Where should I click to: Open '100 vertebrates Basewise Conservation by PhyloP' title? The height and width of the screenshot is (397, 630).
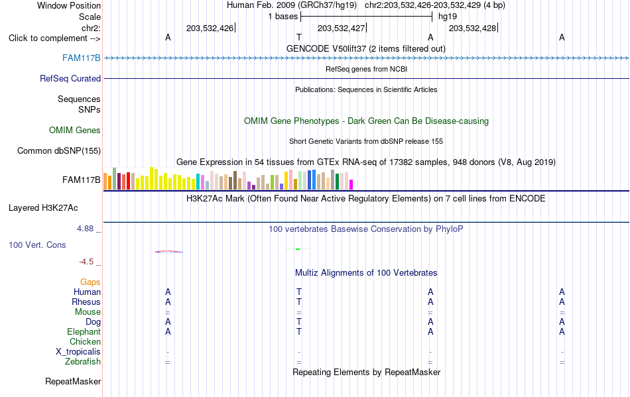tap(366, 229)
